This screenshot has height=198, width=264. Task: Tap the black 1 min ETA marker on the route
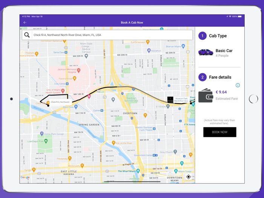(x=170, y=100)
